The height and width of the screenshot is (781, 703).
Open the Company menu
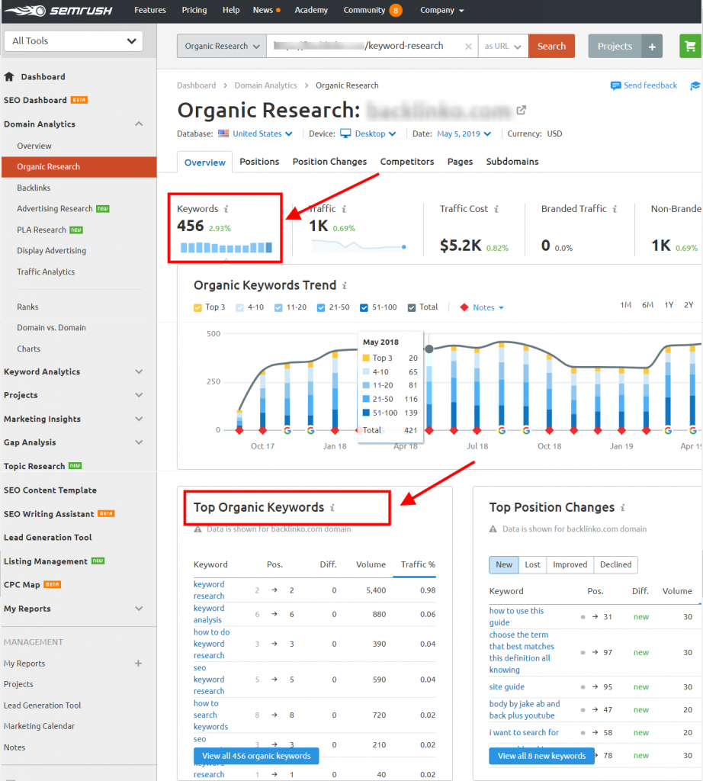(x=441, y=11)
